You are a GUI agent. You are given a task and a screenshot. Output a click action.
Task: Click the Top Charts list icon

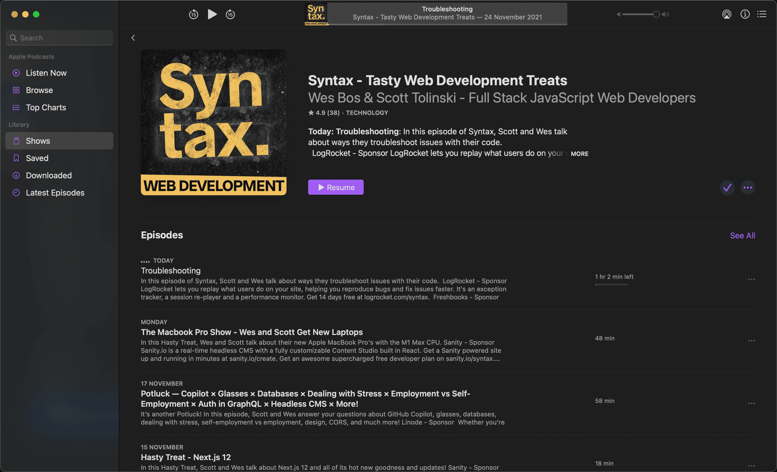16,108
